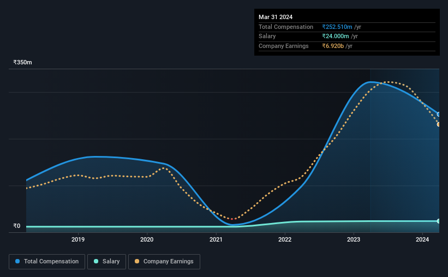Click the orange dot in Company Earnings legend

[137, 261]
